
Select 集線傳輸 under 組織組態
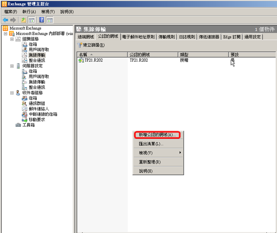point(37,55)
